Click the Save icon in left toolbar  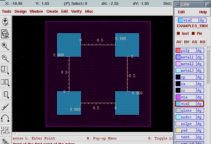tap(5, 22)
